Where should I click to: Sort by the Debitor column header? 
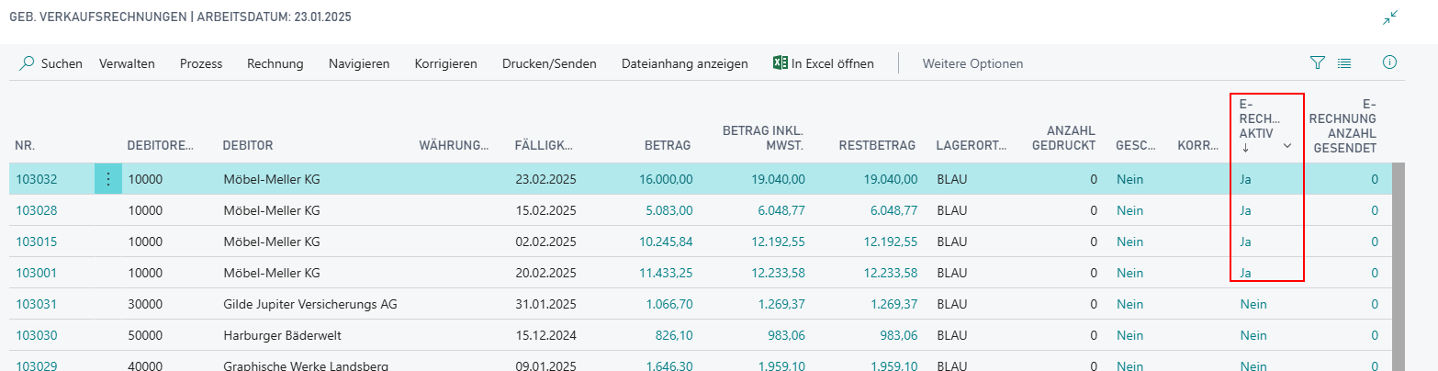coord(248,145)
